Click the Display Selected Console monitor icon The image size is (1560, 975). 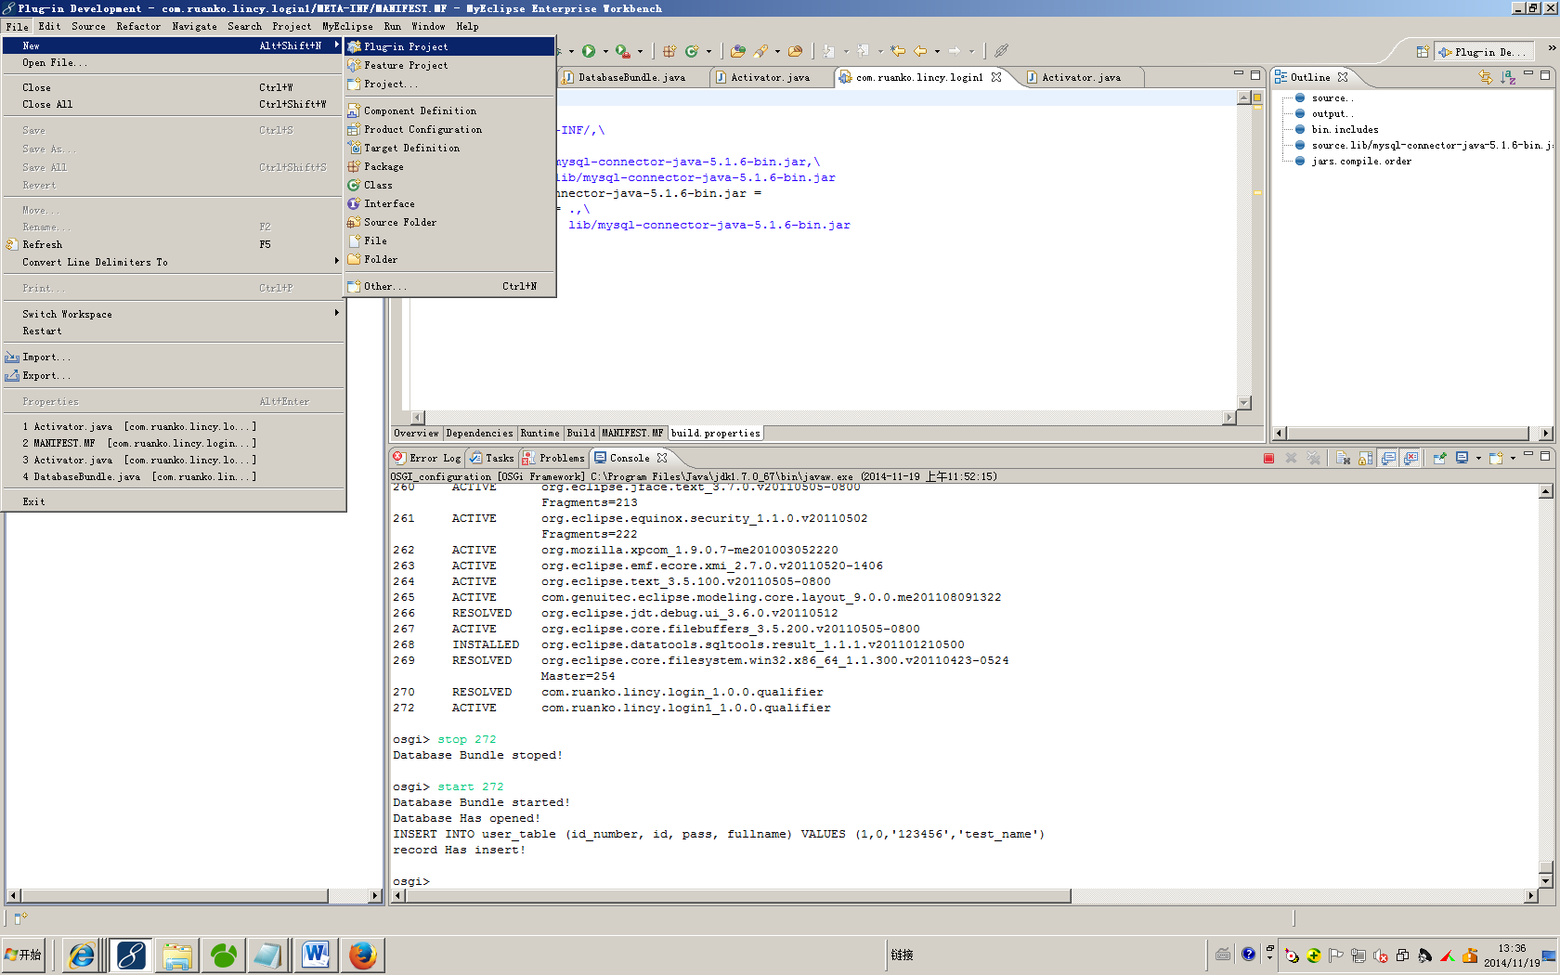tap(1462, 458)
